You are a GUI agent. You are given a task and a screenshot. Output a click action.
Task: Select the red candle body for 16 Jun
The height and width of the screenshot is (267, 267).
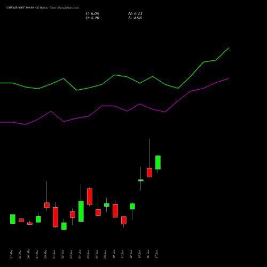point(150,172)
